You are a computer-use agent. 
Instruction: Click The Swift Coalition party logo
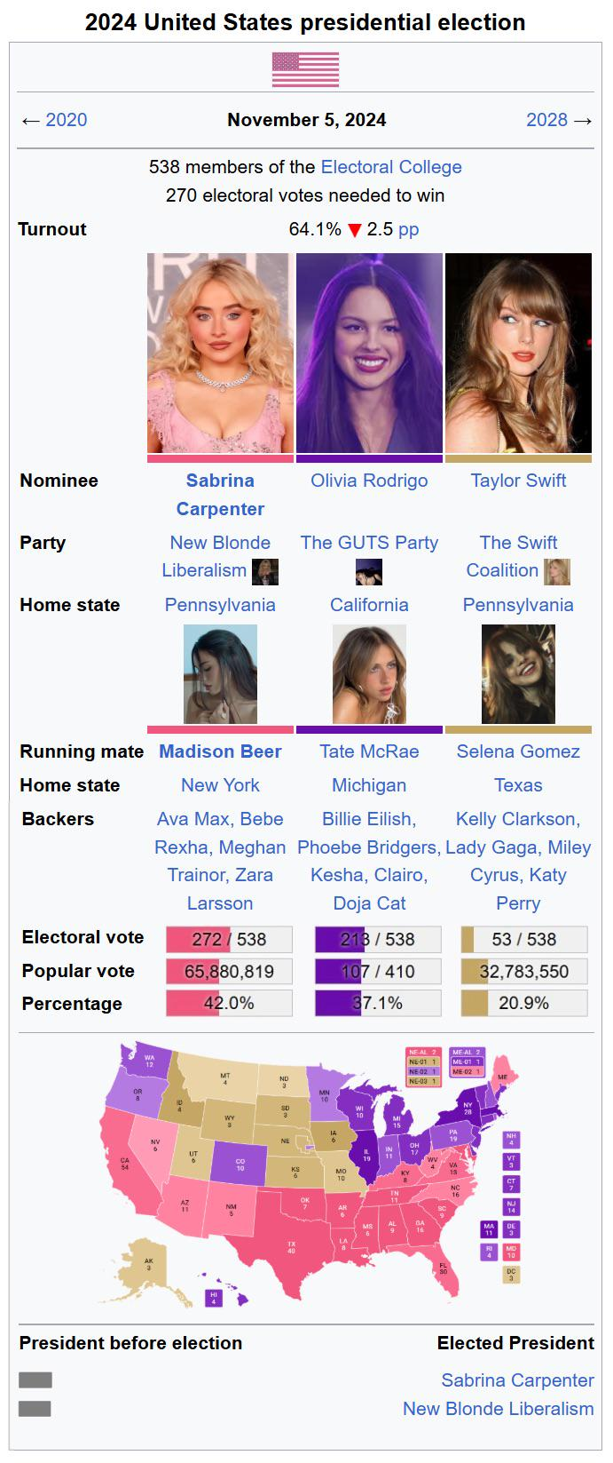(557, 571)
